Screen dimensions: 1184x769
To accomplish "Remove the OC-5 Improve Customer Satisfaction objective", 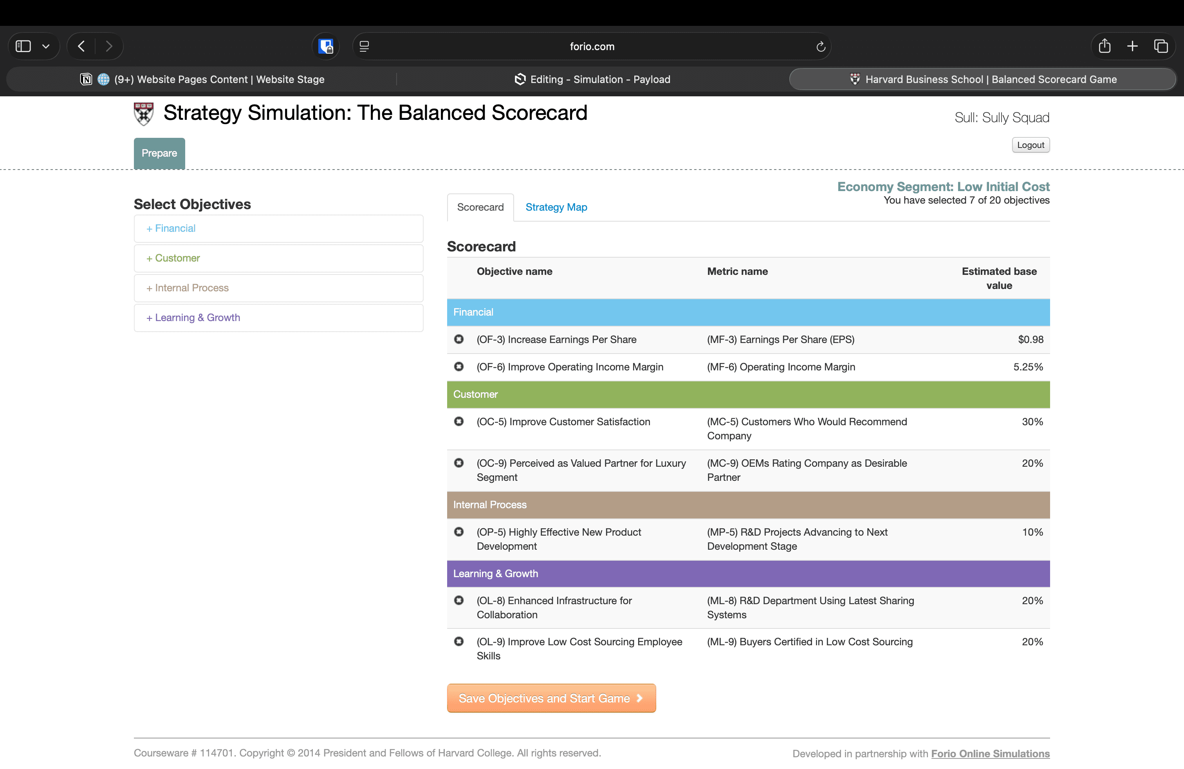I will 458,421.
